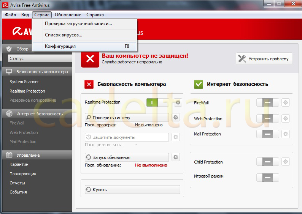Open FireWall in the sidebar
The height and width of the screenshot is (214, 302).
[17, 123]
